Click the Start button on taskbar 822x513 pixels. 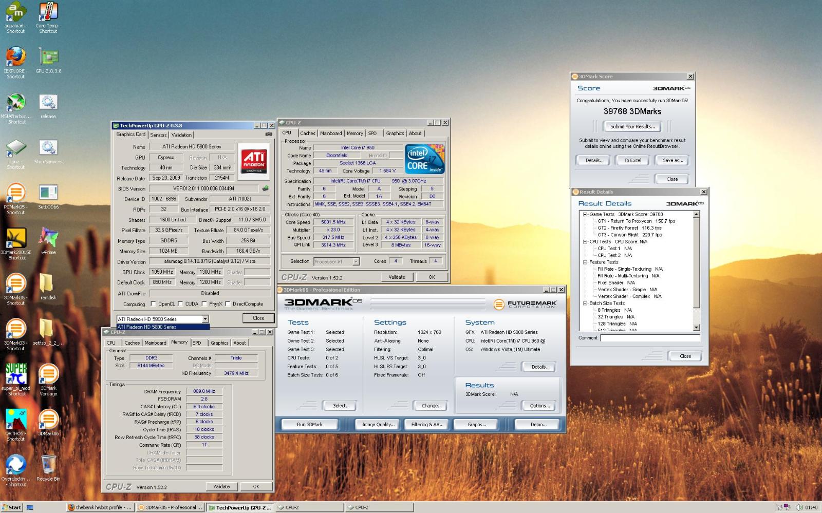pyautogui.click(x=12, y=507)
